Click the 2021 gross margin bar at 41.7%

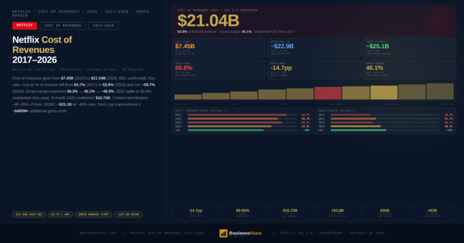tap(353, 119)
